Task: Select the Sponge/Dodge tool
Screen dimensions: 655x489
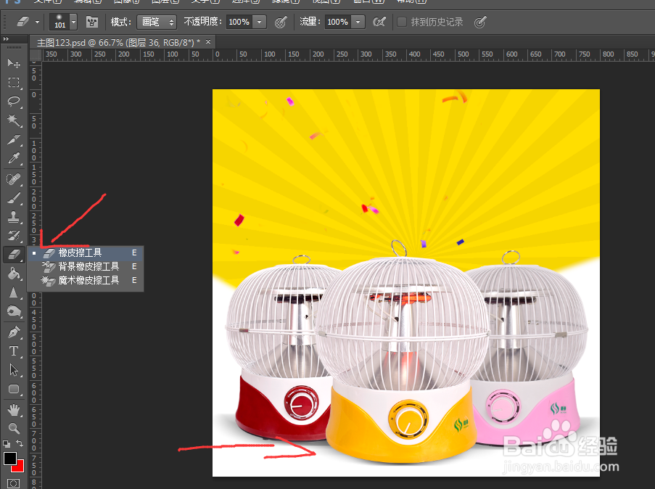Action: [x=13, y=311]
